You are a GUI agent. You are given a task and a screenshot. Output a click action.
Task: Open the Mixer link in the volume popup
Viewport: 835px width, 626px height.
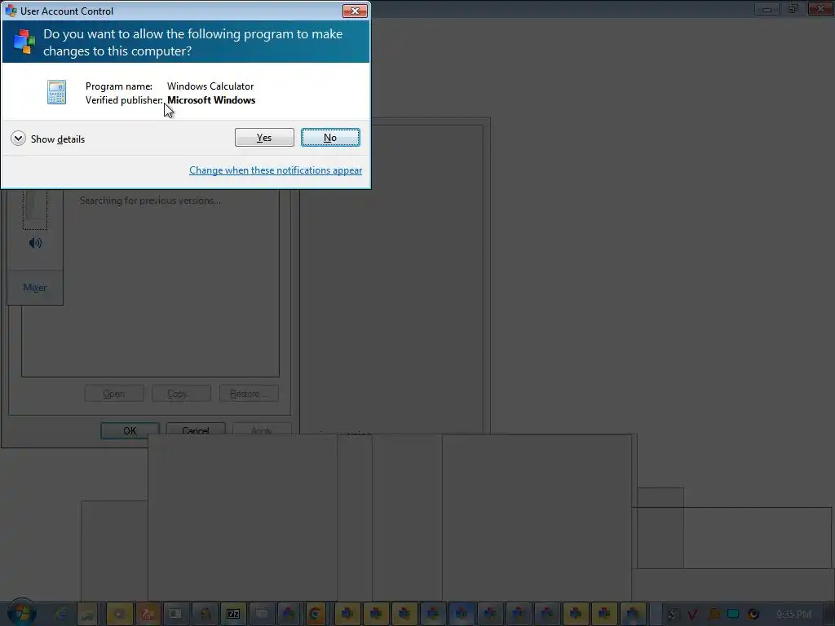coord(34,288)
